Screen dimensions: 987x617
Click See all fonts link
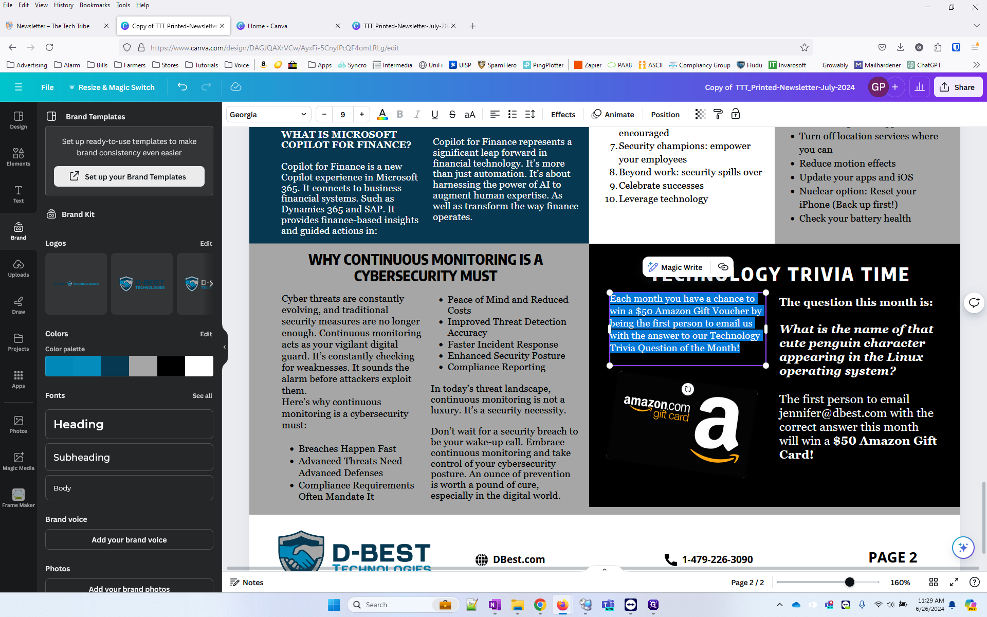[202, 395]
